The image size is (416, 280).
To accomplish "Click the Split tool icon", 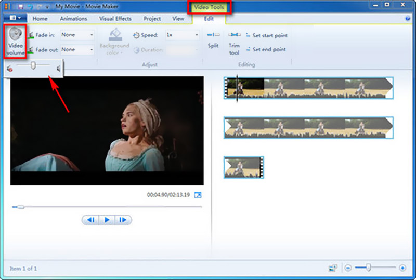I will pos(213,39).
